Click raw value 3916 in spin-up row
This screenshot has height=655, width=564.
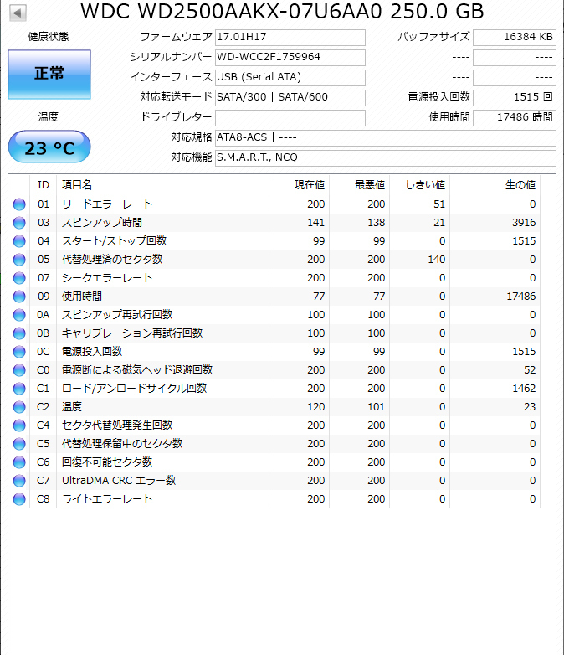[524, 223]
